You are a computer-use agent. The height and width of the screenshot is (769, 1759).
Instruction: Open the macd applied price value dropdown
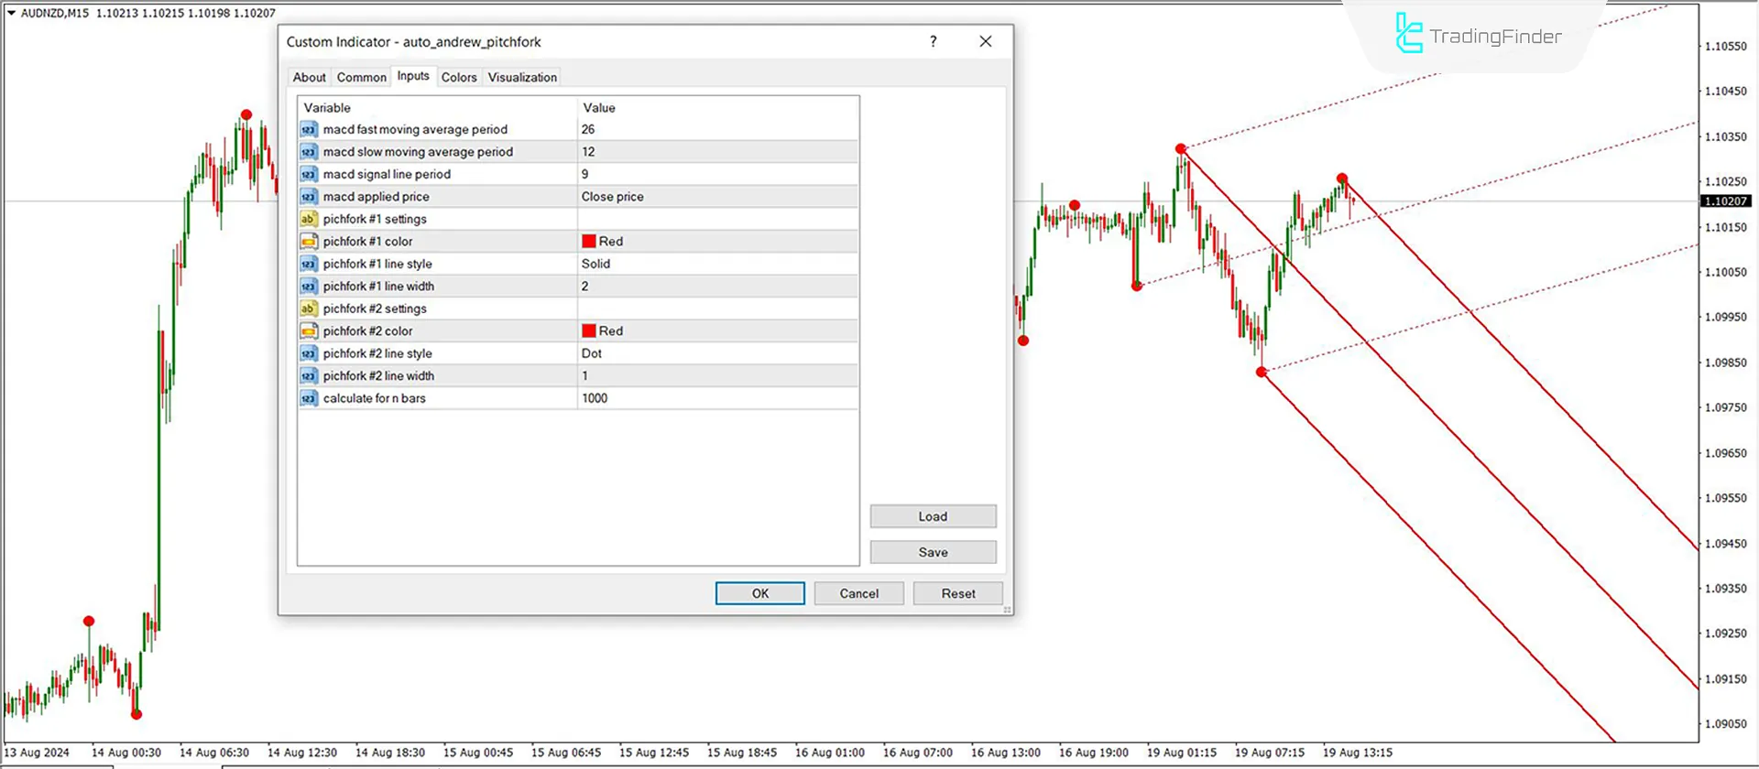pyautogui.click(x=716, y=197)
